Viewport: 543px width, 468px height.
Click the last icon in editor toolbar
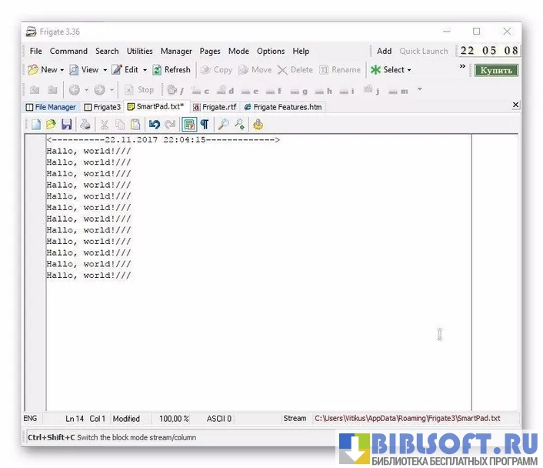(258, 124)
